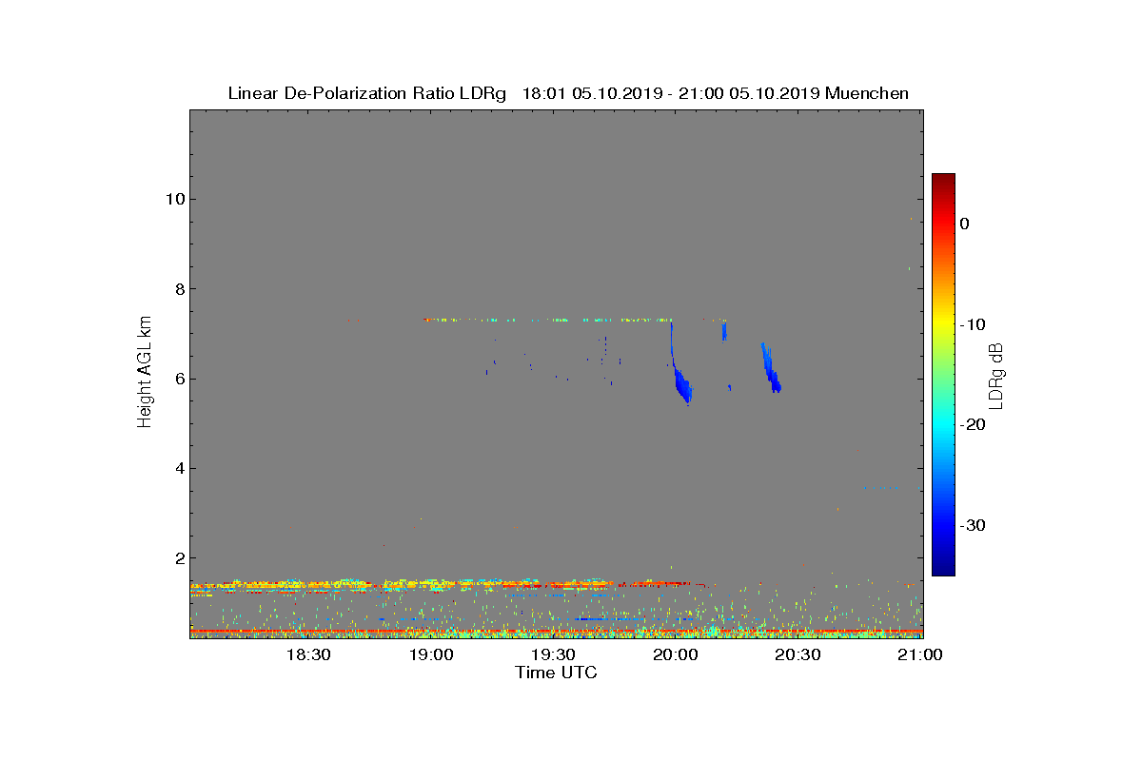Image resolution: width=1142 pixels, height=761 pixels.
Task: Click the '21:00' time axis label
Action: (x=919, y=654)
